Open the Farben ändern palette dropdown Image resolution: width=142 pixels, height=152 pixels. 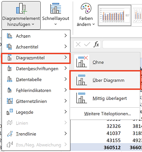click(x=86, y=15)
